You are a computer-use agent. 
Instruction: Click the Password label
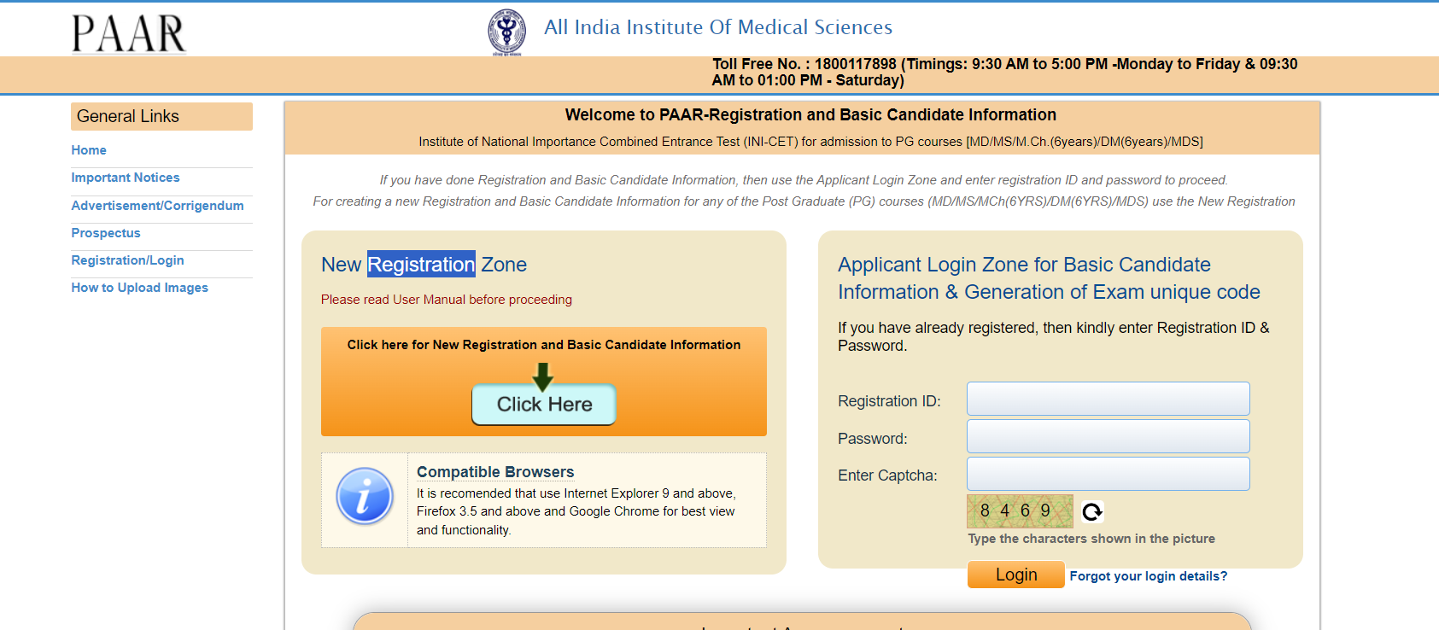click(873, 439)
